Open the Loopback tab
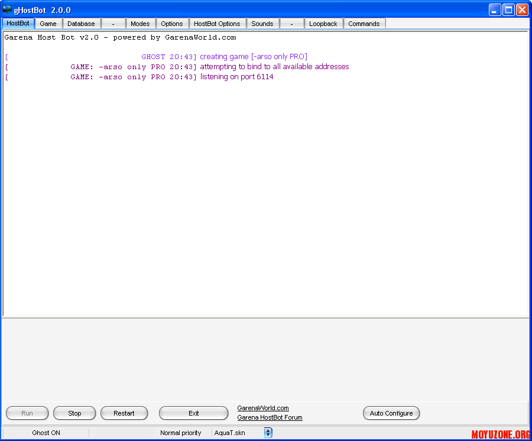Image resolution: width=532 pixels, height=441 pixels. (323, 24)
